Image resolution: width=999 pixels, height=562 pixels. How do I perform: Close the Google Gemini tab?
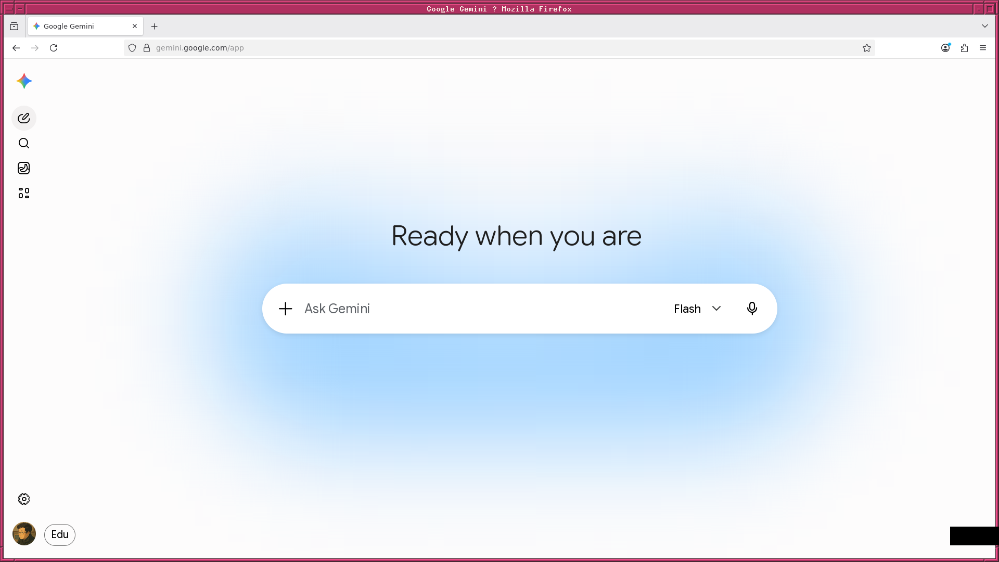pos(135,26)
